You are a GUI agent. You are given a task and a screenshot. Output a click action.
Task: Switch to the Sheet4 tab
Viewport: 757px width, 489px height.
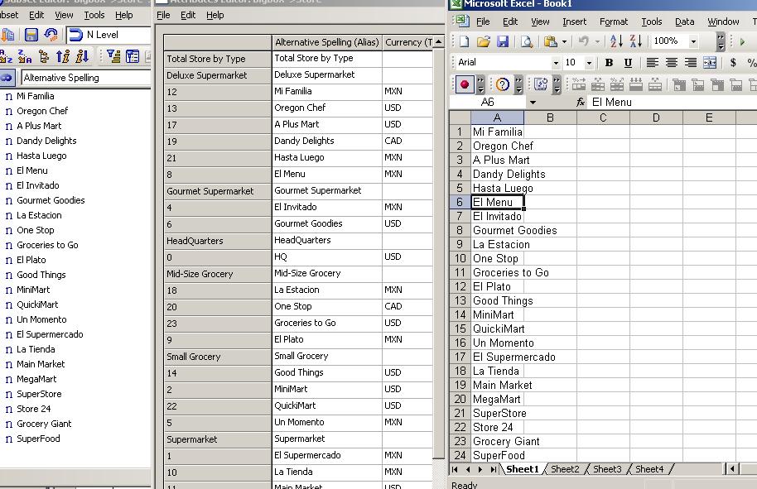[649, 469]
